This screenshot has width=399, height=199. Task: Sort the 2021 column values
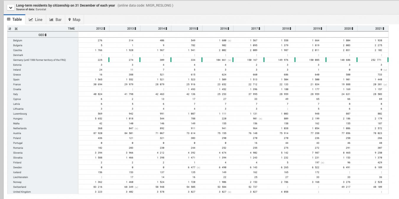(x=383, y=29)
